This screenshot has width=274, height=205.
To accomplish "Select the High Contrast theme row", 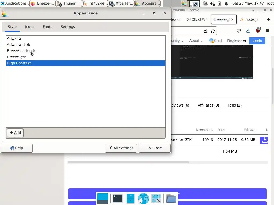I will pos(85,63).
